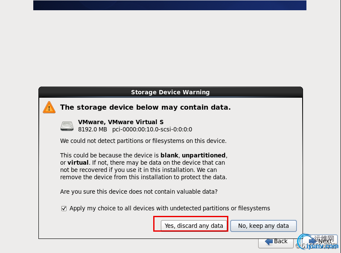The width and height of the screenshot is (341, 253).
Task: Click the "Apply my choice to all devices" label
Action: coord(169,209)
